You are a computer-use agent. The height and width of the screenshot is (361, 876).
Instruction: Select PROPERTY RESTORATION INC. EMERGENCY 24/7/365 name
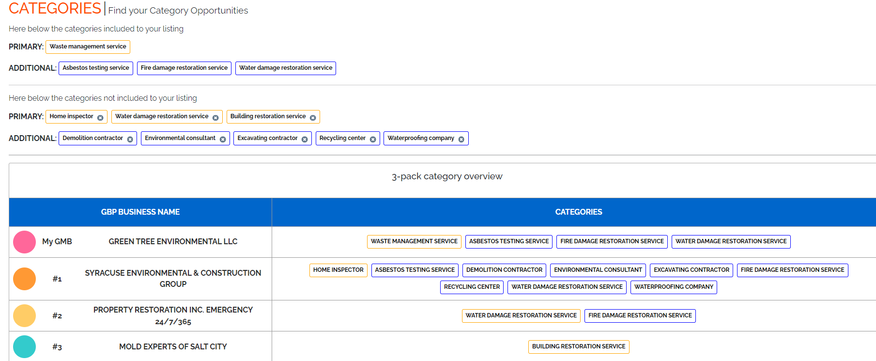coord(173,315)
